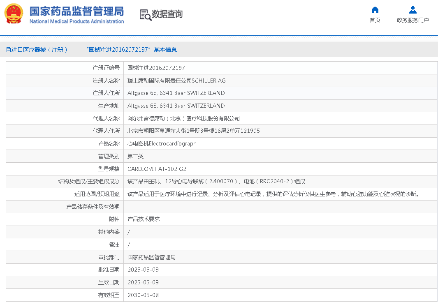Image resolution: width=438 pixels, height=302 pixels.
Task: Open the 政务服务门户 text label
Action: [x=413, y=20]
